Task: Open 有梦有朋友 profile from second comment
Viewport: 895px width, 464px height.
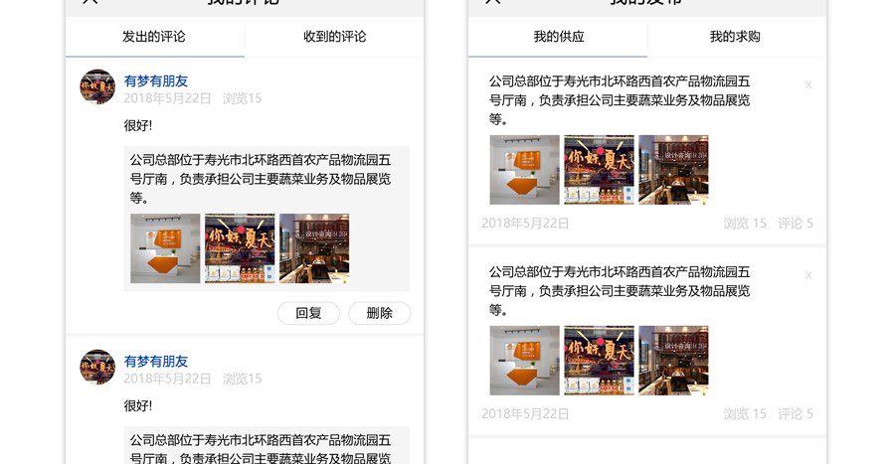Action: coord(156,361)
